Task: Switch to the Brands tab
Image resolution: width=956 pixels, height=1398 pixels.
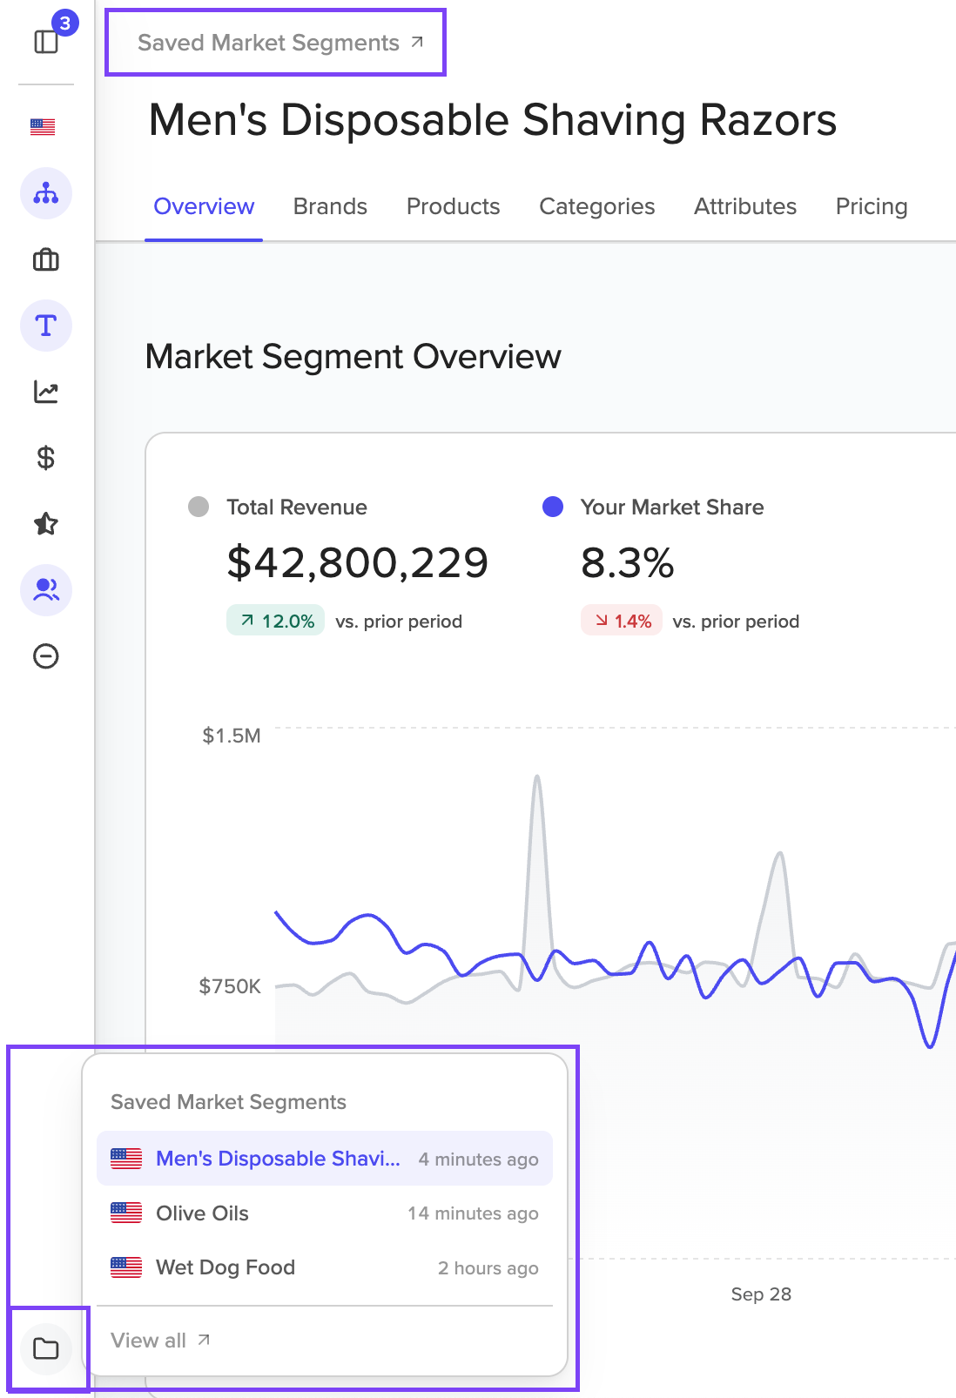Action: point(330,206)
